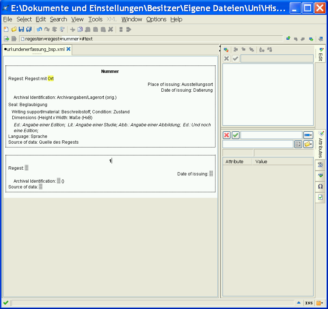
Task: Click the Repeat command icon after Redo
Action: click(x=55, y=30)
